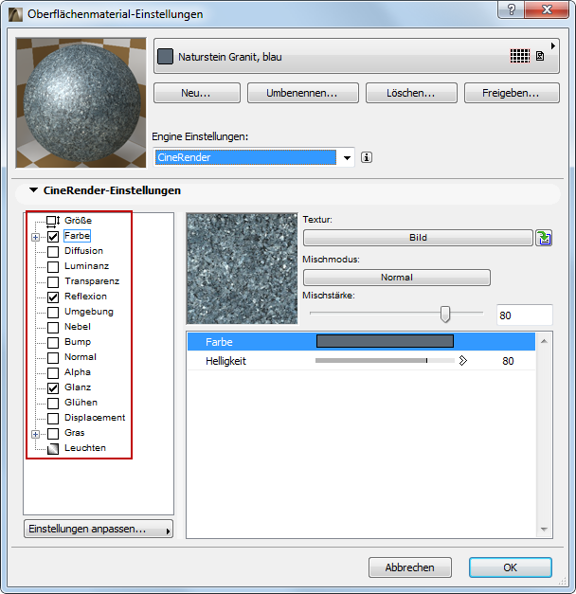576x594 pixels.
Task: Enable the Displacement channel checkbox
Action: (x=53, y=419)
